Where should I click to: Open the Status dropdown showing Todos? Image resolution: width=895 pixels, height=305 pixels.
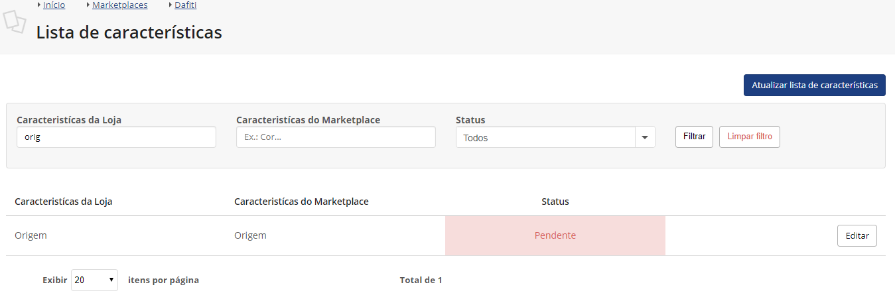545,137
